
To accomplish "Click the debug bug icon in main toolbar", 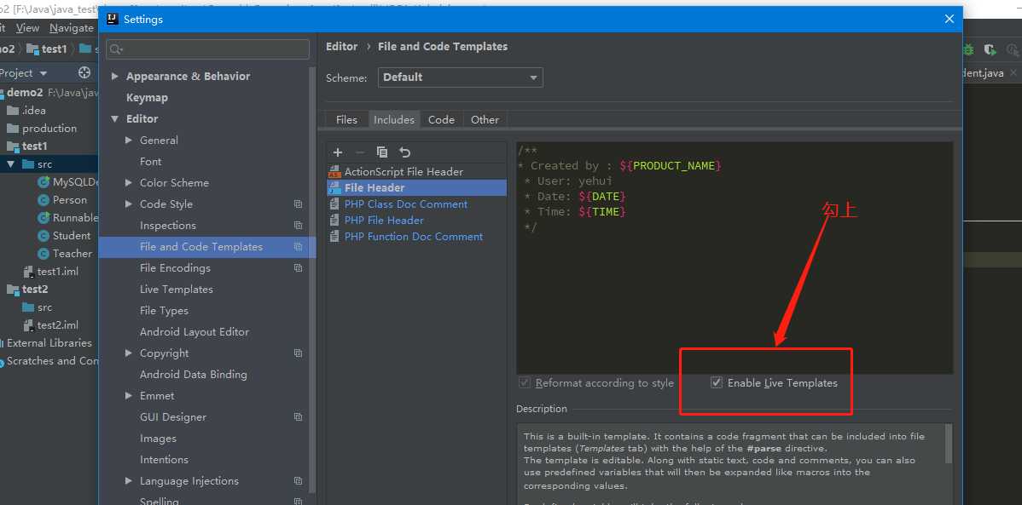I will (968, 49).
